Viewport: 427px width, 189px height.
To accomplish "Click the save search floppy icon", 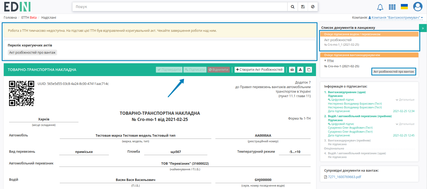I will click(303, 7).
